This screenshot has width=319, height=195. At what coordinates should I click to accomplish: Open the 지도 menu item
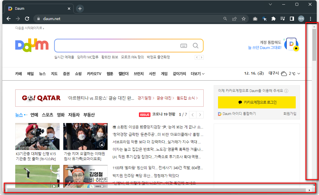(x=54, y=74)
